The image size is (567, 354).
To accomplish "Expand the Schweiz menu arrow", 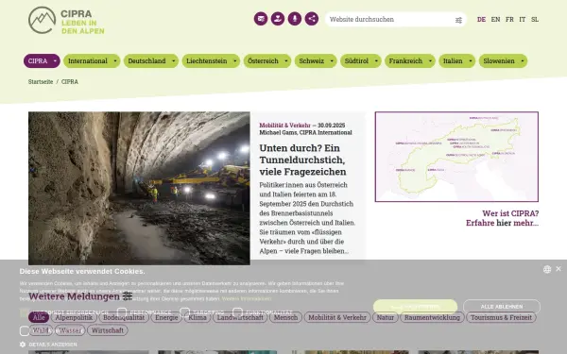I will [332, 61].
